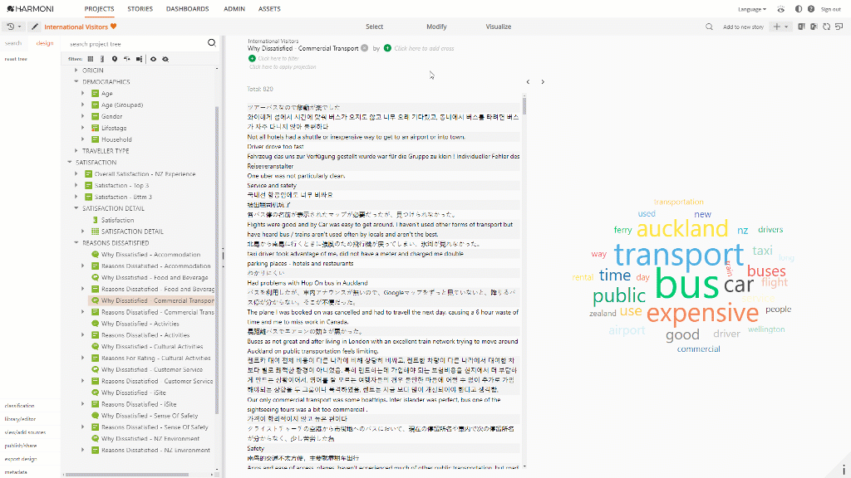
Task: Click the fifth filter icon before the divider
Action: click(x=139, y=59)
